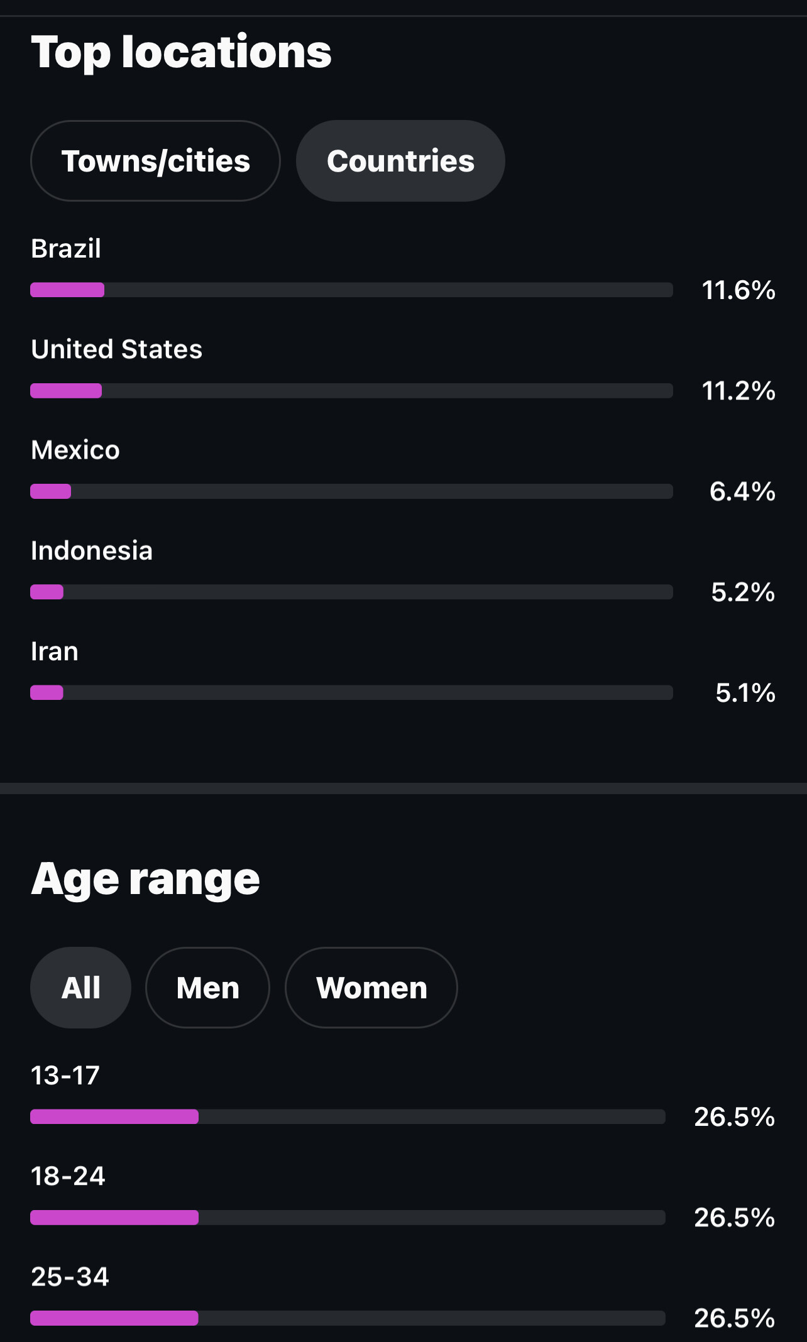
Task: Click the Iran percentage bar
Action: coord(351,692)
